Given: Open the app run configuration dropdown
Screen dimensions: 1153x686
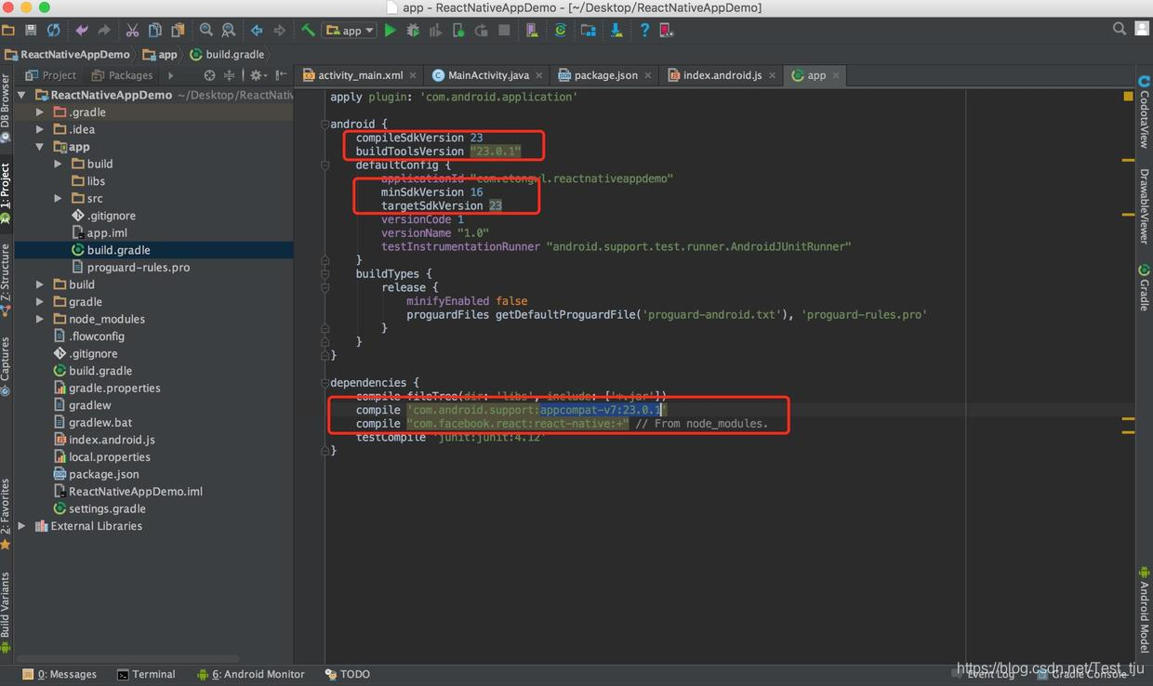Looking at the screenshot, I should click(x=349, y=31).
